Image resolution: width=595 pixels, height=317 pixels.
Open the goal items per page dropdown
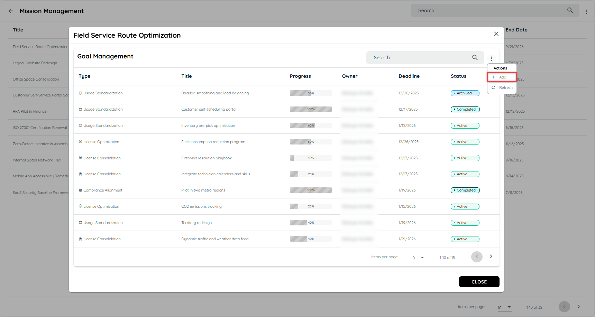point(418,258)
